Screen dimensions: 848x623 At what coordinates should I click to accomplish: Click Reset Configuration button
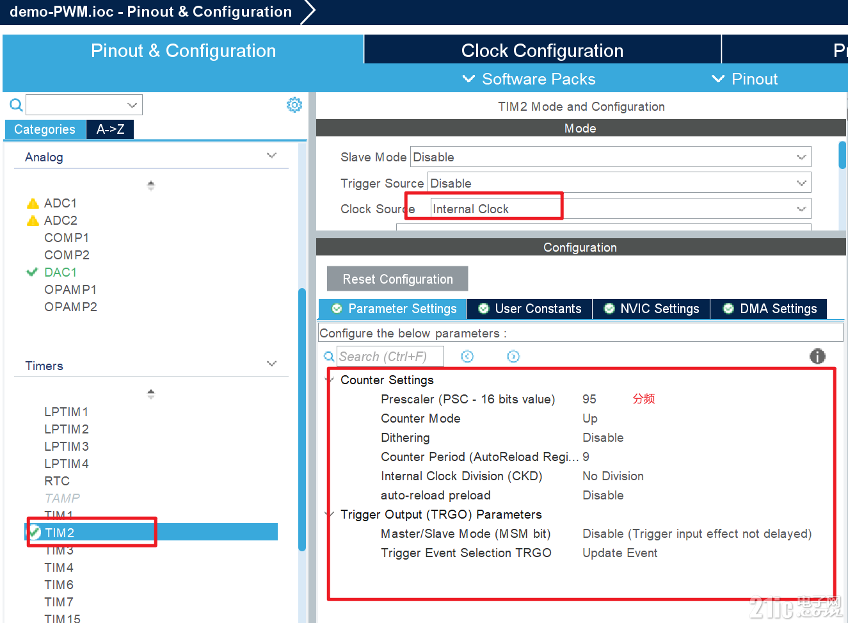pos(397,279)
